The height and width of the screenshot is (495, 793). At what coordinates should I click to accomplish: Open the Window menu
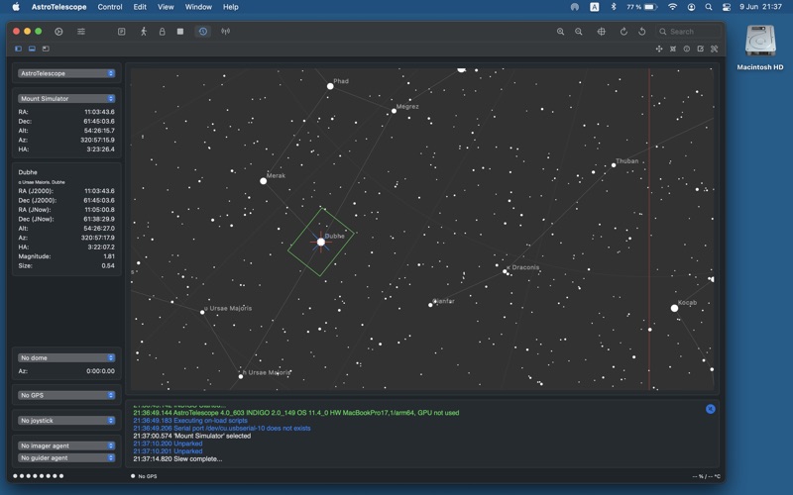point(198,7)
